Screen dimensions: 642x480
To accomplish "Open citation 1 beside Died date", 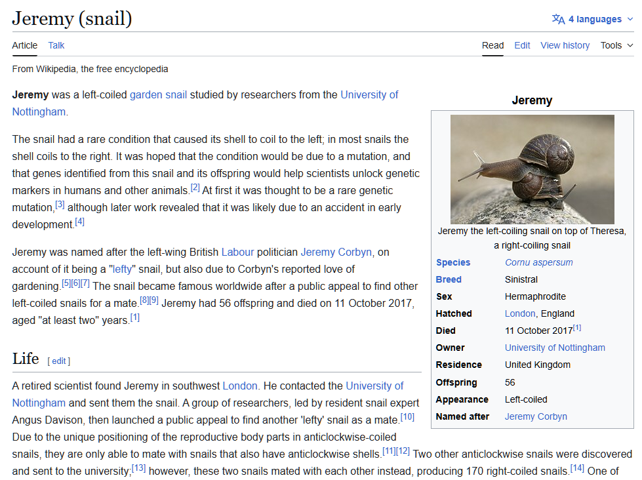I will (577, 328).
